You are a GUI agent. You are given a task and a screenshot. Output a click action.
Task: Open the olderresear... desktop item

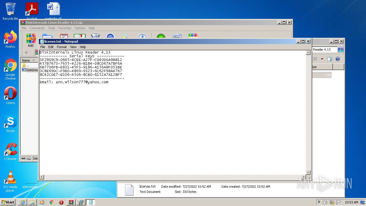coord(31,187)
